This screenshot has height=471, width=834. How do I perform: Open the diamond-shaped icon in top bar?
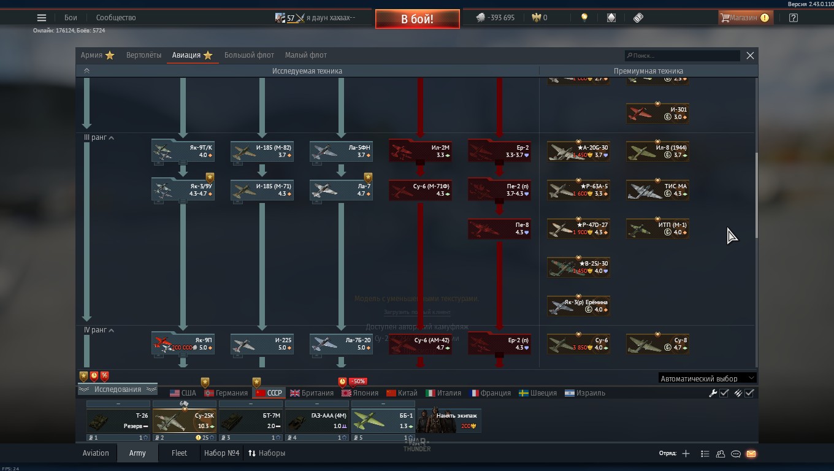[x=611, y=18]
